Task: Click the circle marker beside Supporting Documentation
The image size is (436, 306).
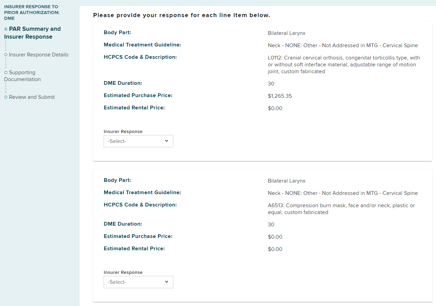Action: point(6,72)
